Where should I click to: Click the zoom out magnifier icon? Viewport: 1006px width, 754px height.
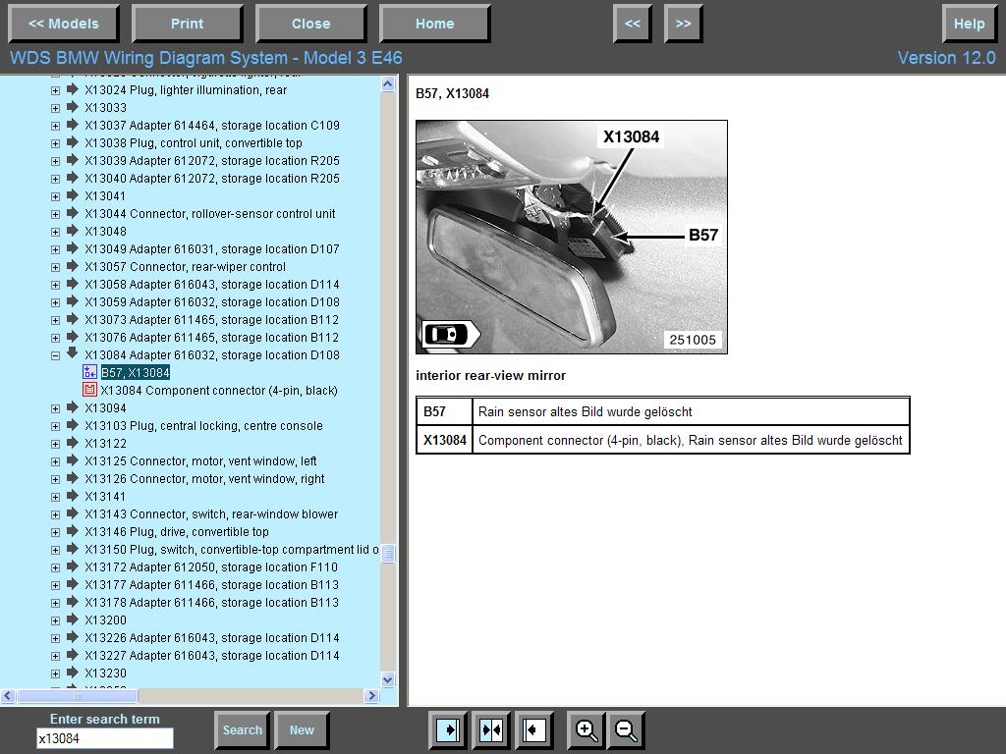626,730
